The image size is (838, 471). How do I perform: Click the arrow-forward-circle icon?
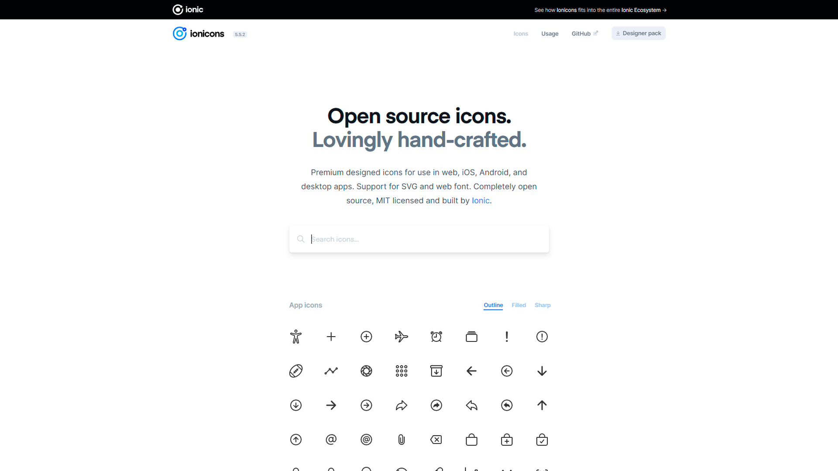point(366,405)
